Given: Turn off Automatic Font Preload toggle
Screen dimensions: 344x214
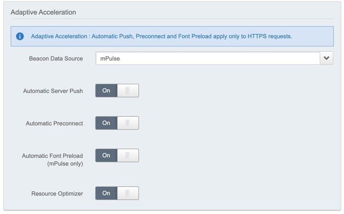Looking at the screenshot, I should click(117, 155).
